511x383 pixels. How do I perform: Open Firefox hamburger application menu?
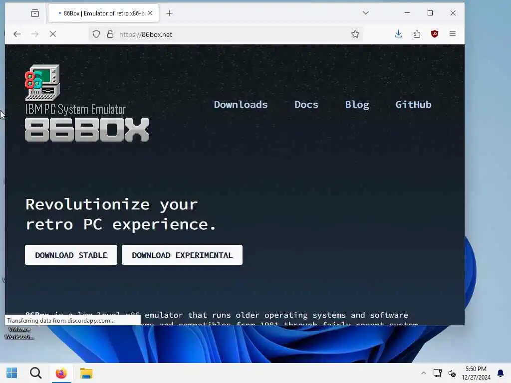coord(453,34)
